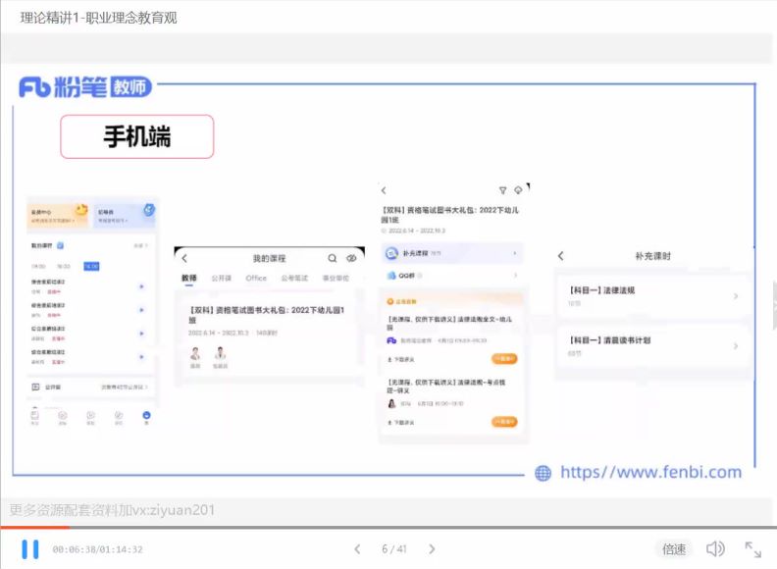Pause the video playback
This screenshot has width=777, height=569.
pyautogui.click(x=29, y=549)
